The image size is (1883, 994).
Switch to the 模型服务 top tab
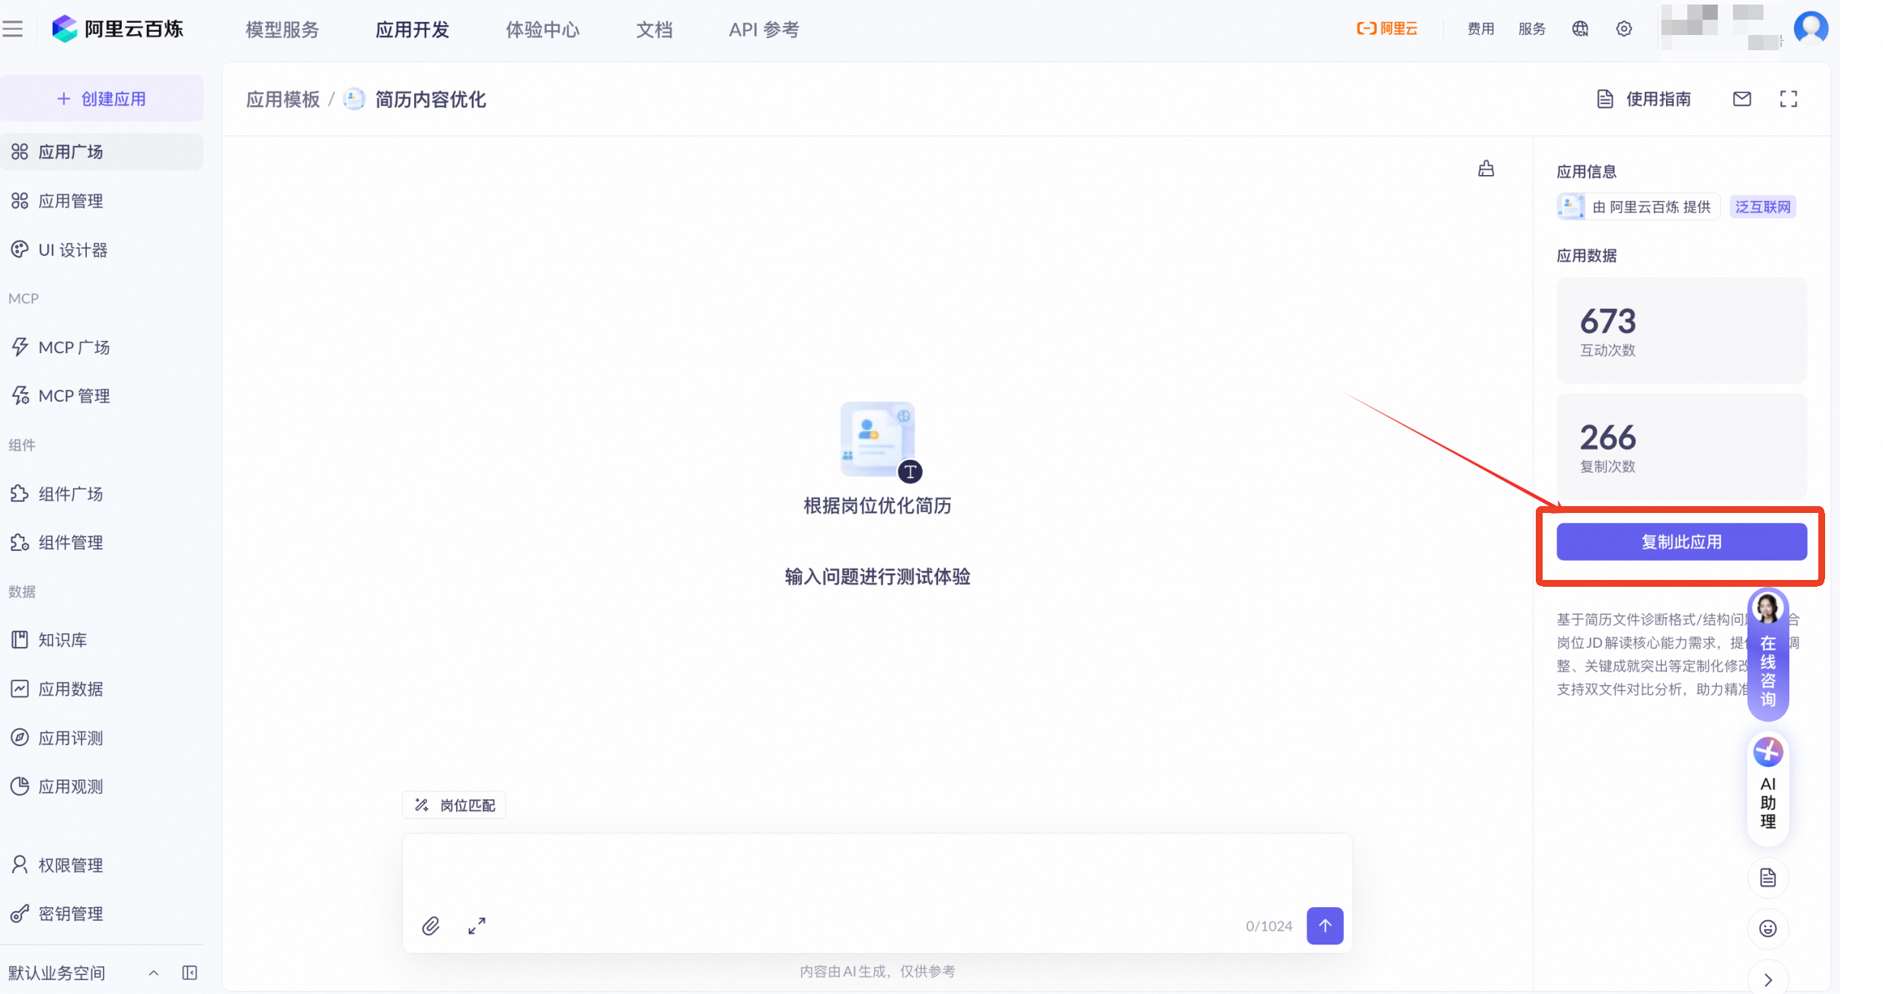tap(282, 30)
